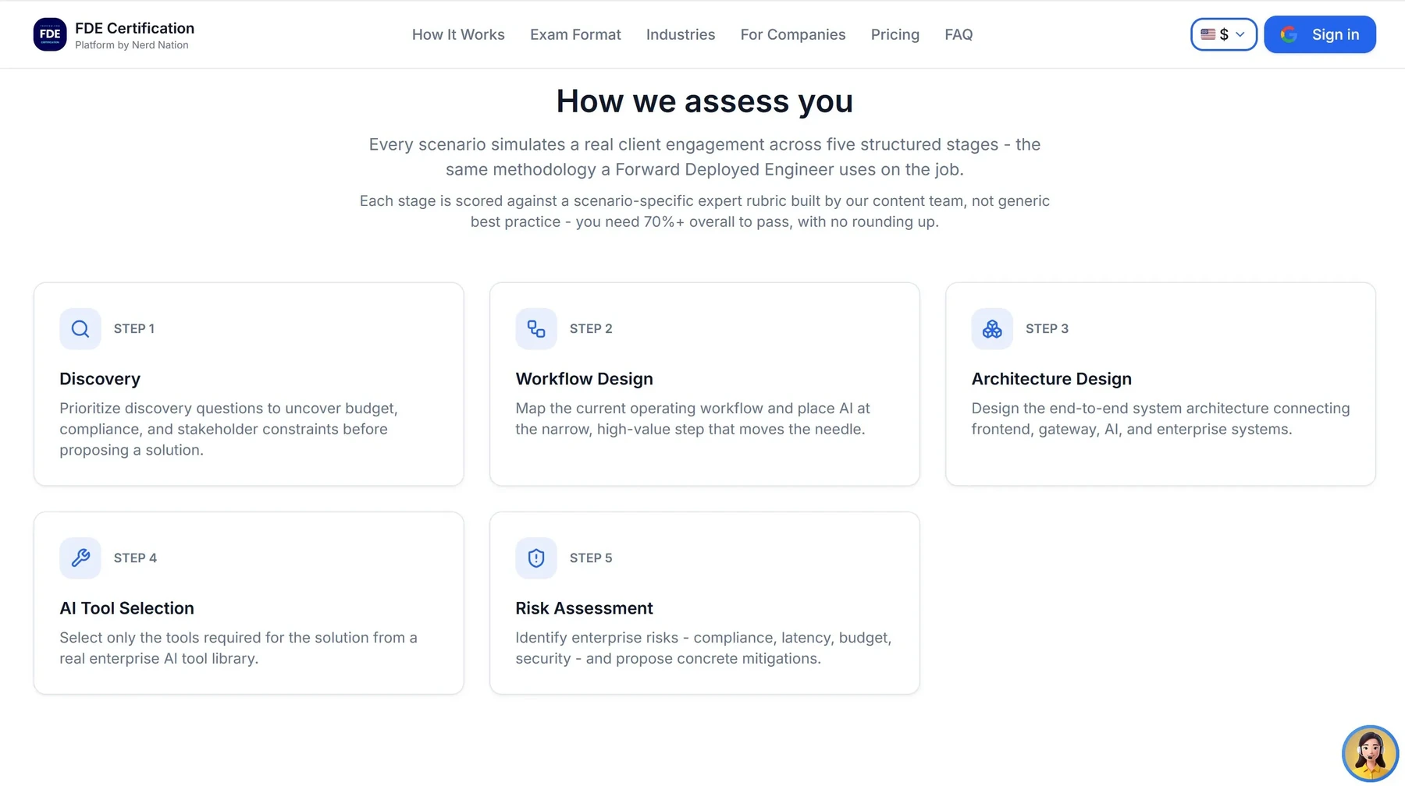Click 'Platform by Nerd Nation' subtitle

[x=132, y=45]
